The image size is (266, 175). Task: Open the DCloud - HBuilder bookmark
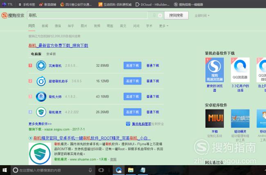(153, 5)
